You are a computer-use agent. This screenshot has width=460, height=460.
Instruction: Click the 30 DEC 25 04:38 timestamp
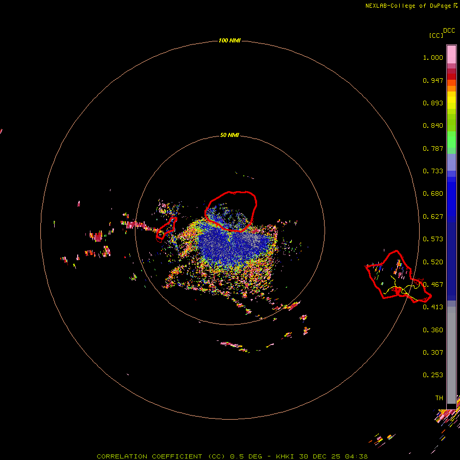coord(333,456)
